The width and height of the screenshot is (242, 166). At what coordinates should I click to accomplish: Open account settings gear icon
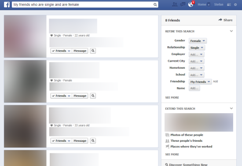(235, 5)
